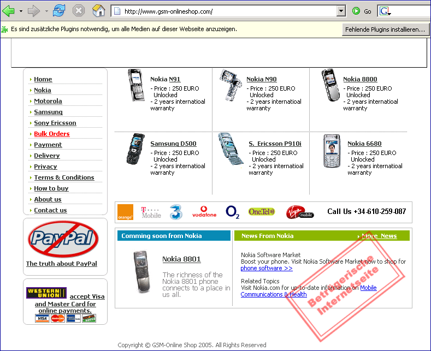
Task: Click Fehlende Plugins installieren button
Action: click(x=385, y=29)
